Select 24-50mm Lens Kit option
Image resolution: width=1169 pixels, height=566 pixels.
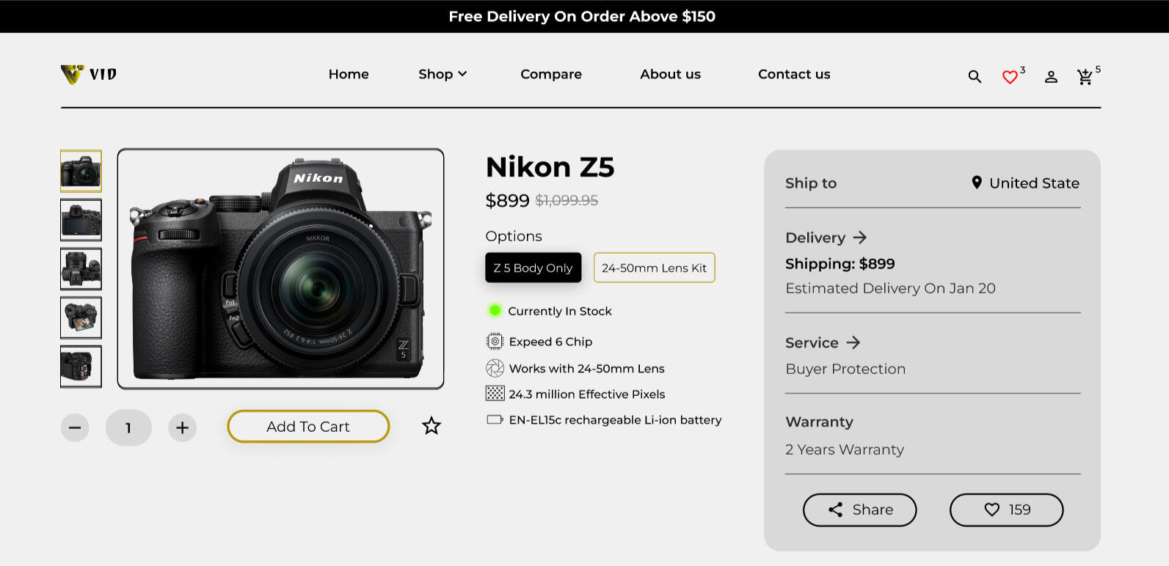click(x=655, y=268)
